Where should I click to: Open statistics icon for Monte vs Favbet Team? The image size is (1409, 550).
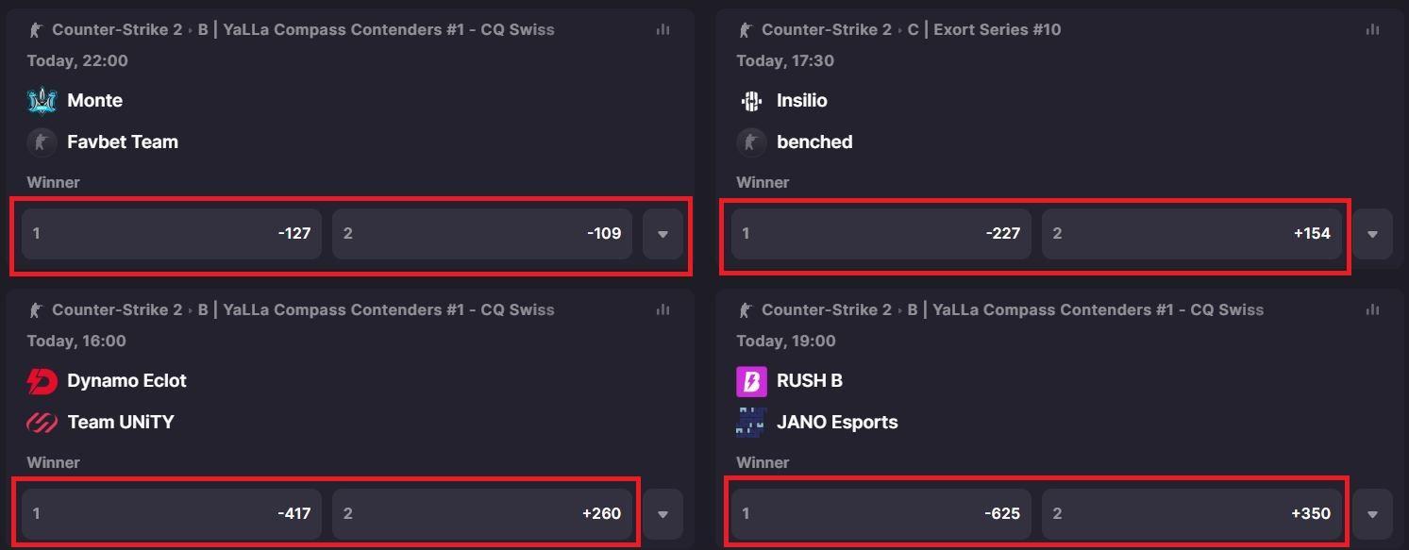(x=663, y=30)
